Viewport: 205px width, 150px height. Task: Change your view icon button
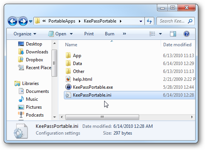coord(152,34)
